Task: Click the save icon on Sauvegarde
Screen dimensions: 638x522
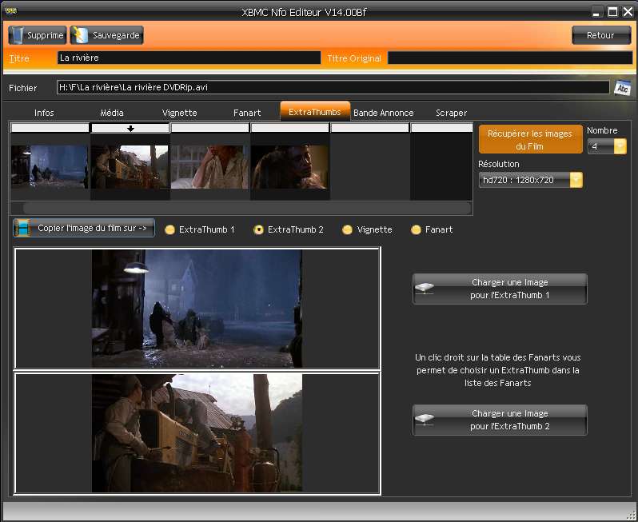Action: (x=80, y=35)
